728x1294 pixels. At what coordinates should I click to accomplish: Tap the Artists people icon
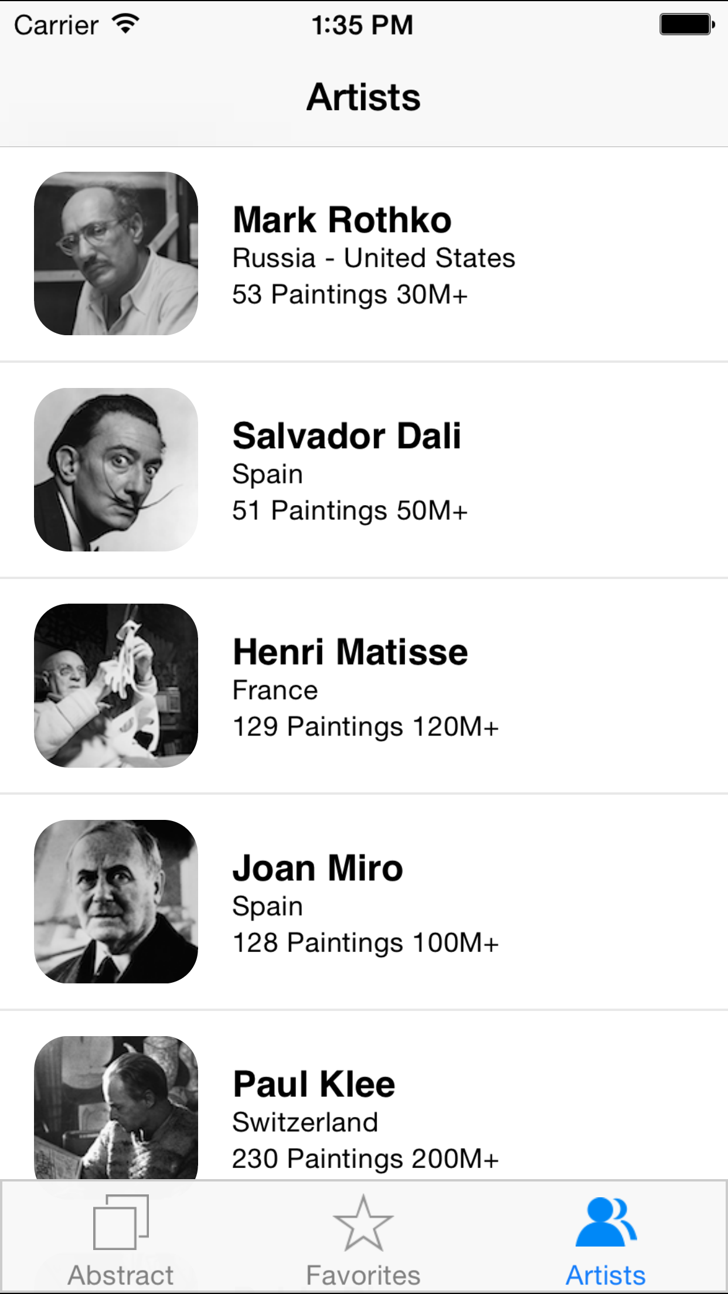605,1222
